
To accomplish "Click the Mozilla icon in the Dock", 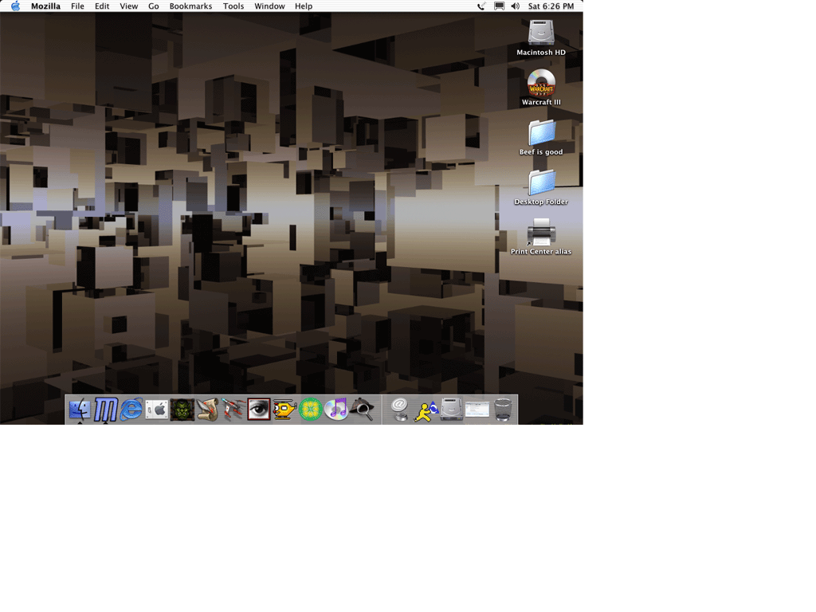I will tap(106, 410).
